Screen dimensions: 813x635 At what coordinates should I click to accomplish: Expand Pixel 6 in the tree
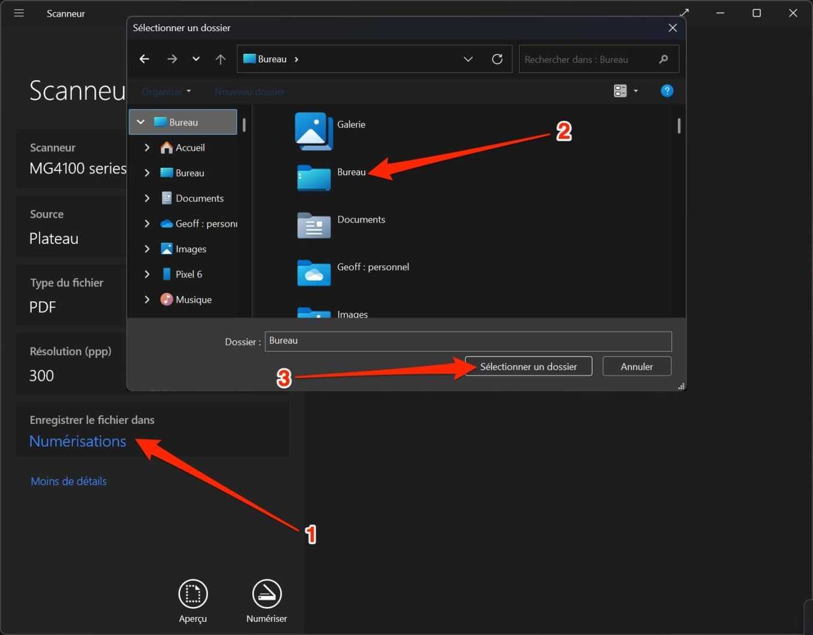pos(147,274)
